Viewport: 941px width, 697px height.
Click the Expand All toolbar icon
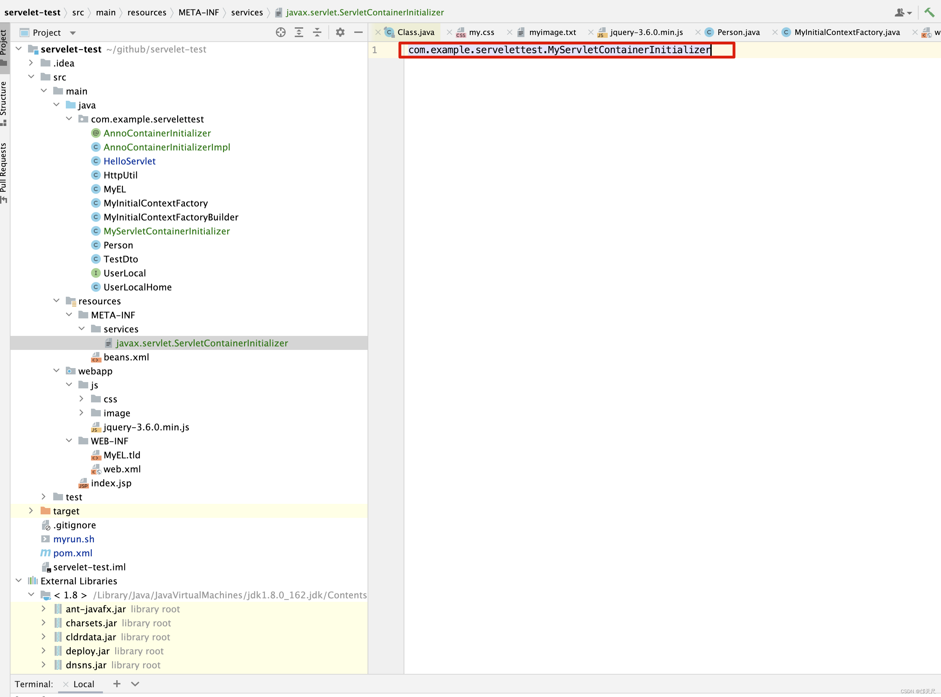299,33
